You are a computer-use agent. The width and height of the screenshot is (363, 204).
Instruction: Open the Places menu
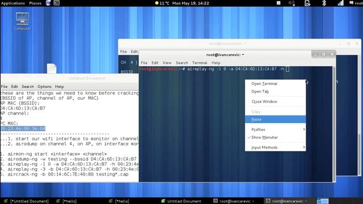(35, 3)
